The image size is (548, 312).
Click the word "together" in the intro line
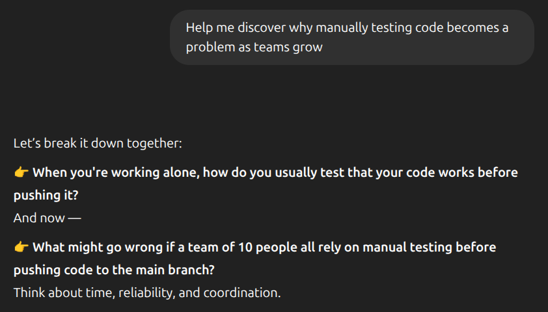156,142
